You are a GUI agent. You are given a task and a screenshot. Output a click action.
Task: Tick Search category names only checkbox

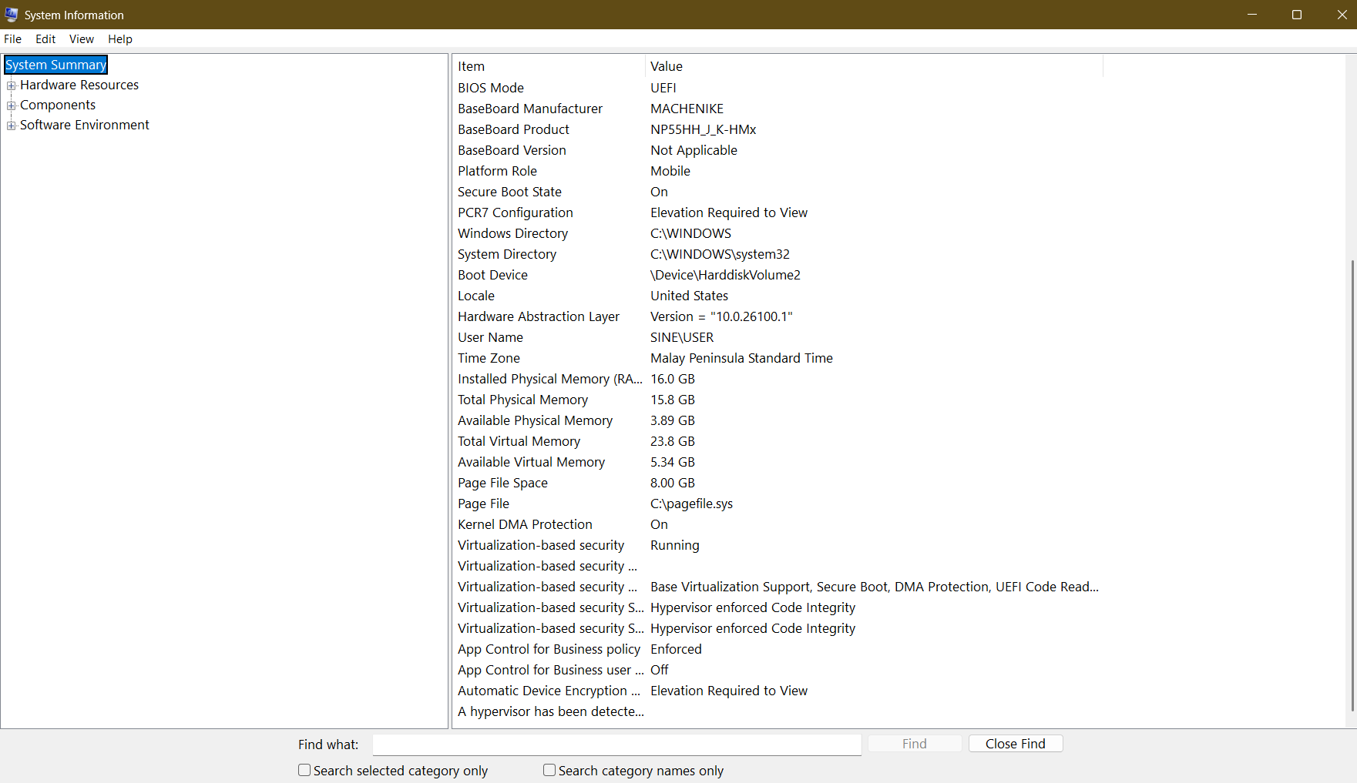point(549,770)
